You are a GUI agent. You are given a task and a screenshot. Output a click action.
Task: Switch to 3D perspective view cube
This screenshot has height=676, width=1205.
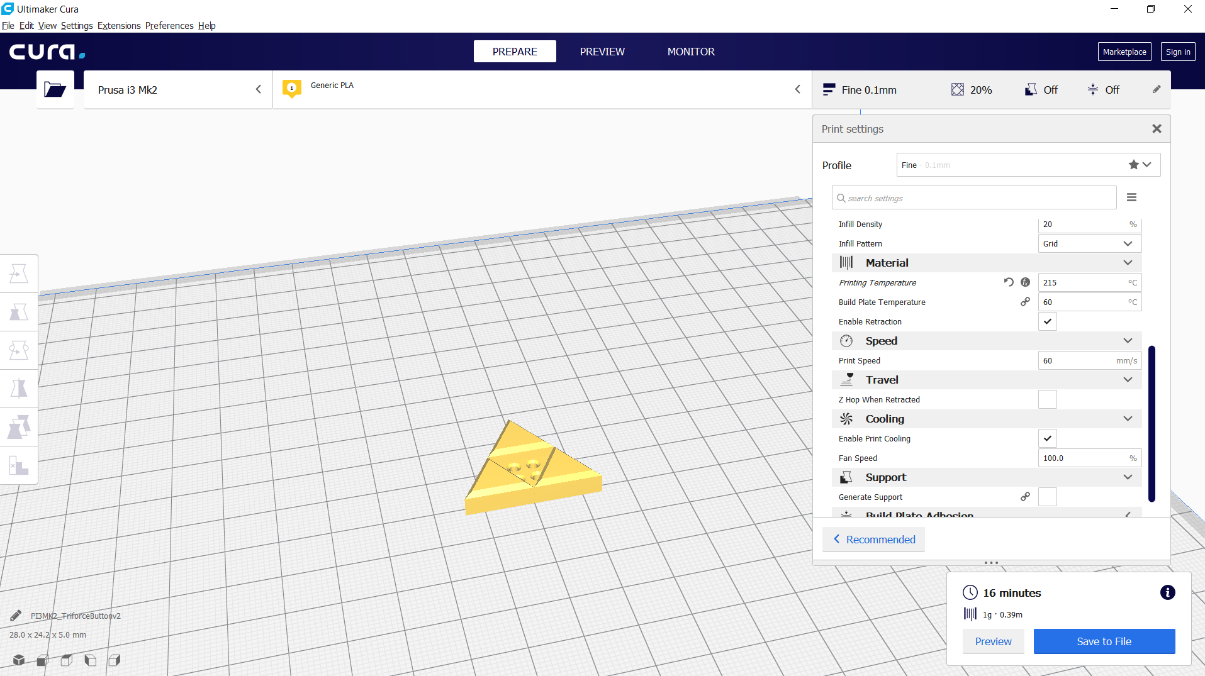point(19,660)
